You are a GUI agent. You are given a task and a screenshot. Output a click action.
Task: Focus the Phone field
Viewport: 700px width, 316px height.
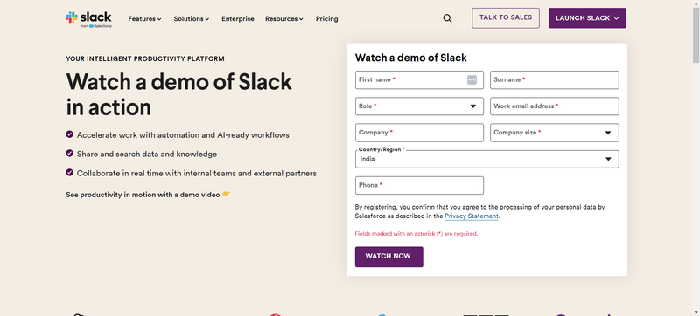(419, 185)
